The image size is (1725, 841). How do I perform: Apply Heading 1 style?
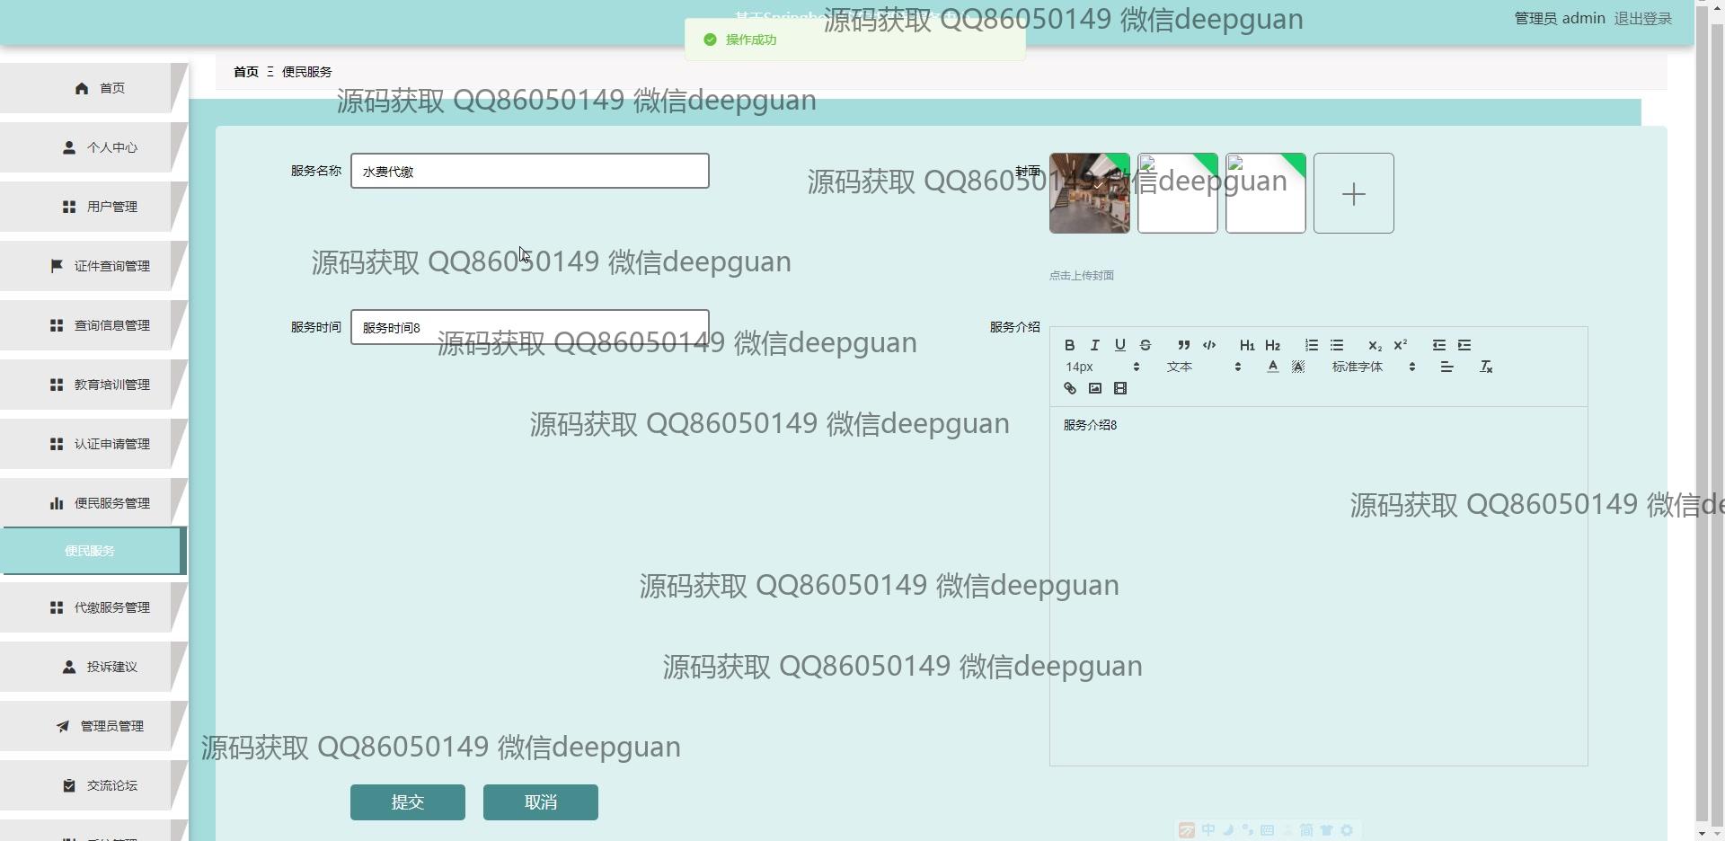pos(1247,345)
